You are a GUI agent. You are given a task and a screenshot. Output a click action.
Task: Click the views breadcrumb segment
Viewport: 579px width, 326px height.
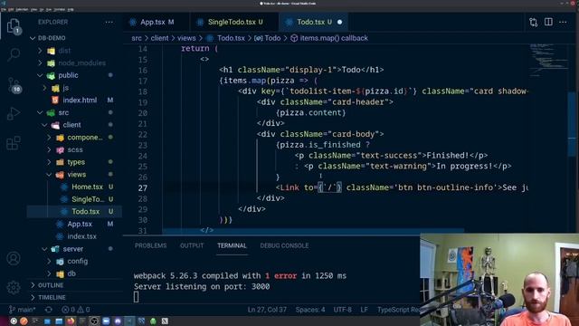[186, 38]
